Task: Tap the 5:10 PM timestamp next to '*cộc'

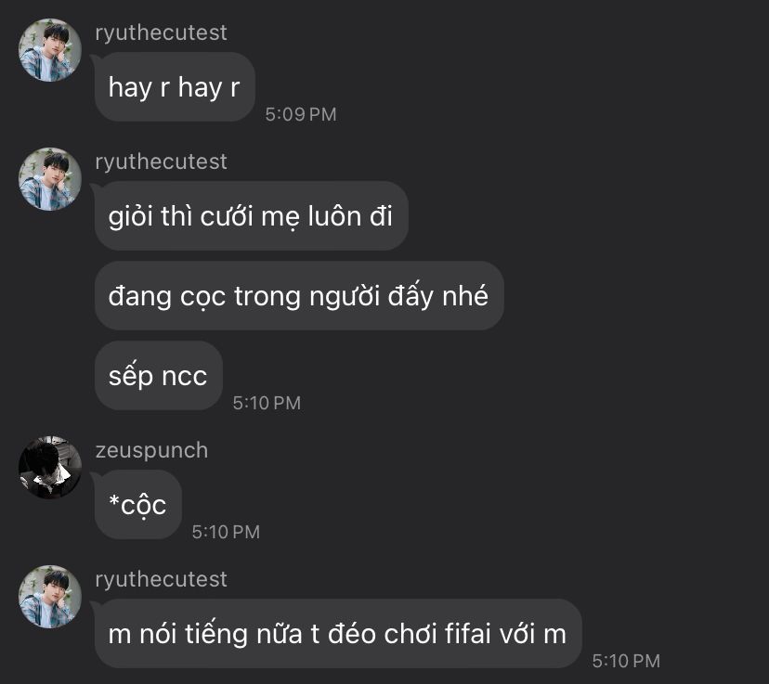Action: click(x=226, y=532)
